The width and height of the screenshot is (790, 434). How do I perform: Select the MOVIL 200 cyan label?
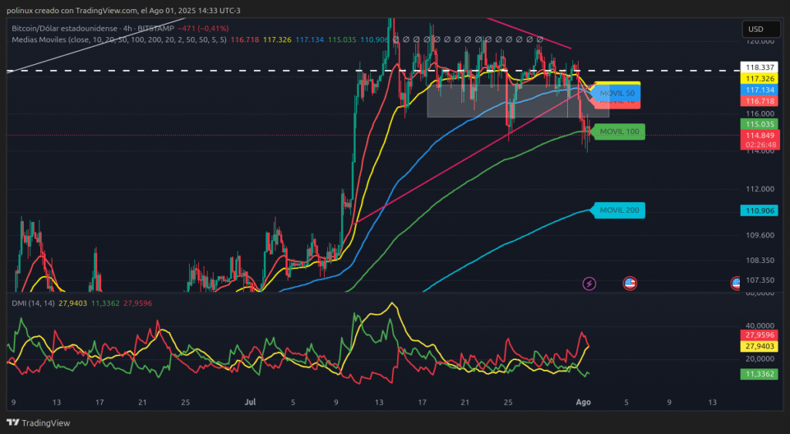(x=620, y=210)
